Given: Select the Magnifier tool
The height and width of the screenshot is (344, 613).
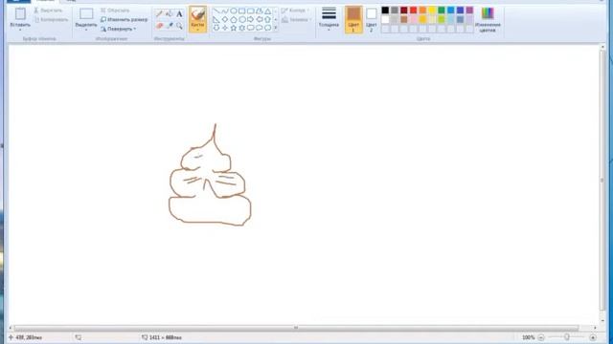Looking at the screenshot, I should coord(179,26).
